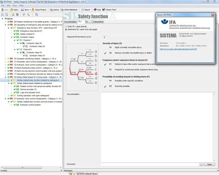Click the Open project toolbar icon
This screenshot has width=219, height=175.
coord(12,10)
